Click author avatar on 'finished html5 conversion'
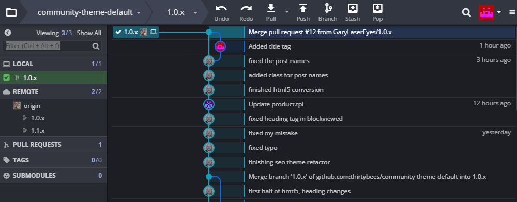Viewport: 517px width, 202px height. pyautogui.click(x=209, y=90)
